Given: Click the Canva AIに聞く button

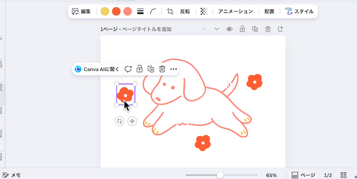Looking at the screenshot, I should point(97,69).
